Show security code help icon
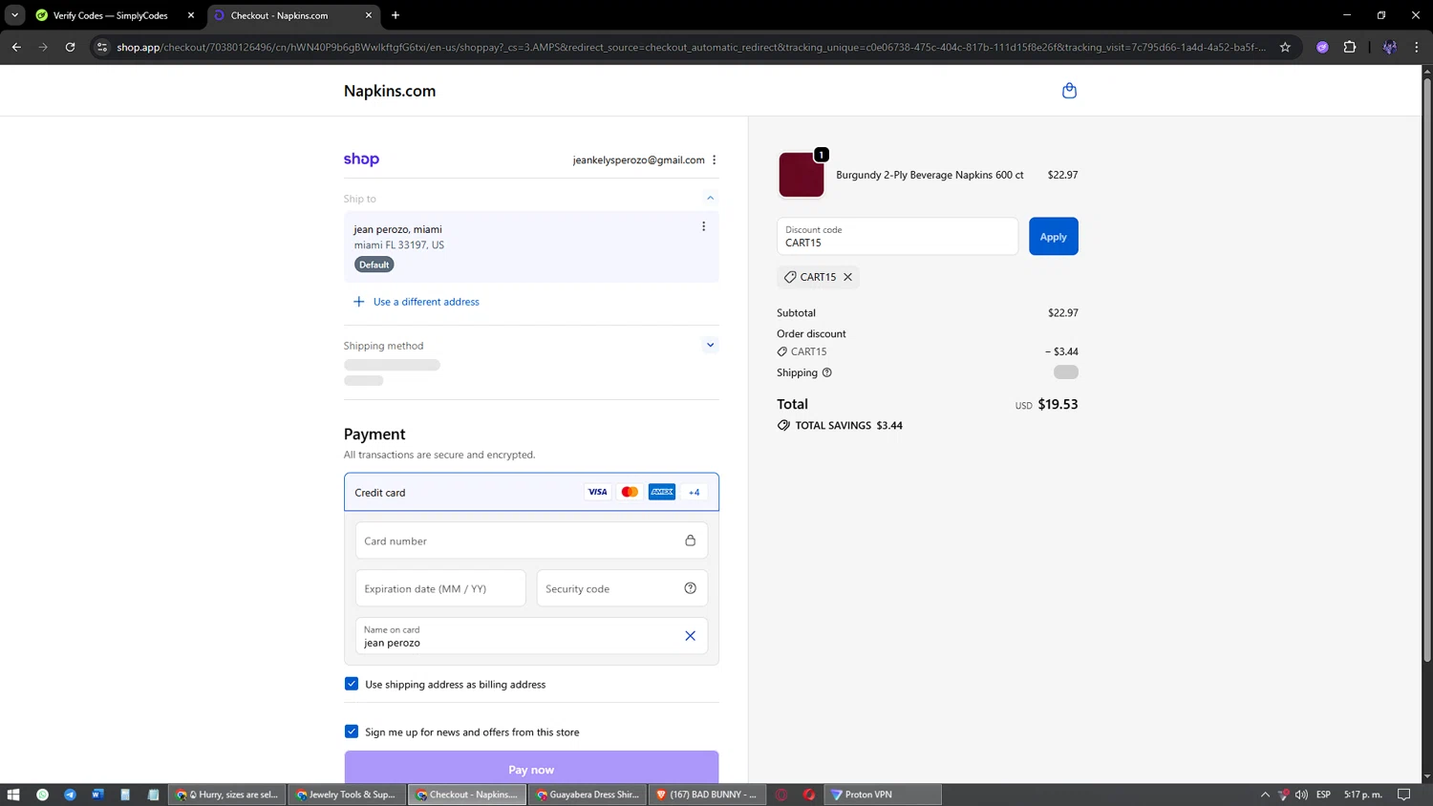 tap(690, 588)
